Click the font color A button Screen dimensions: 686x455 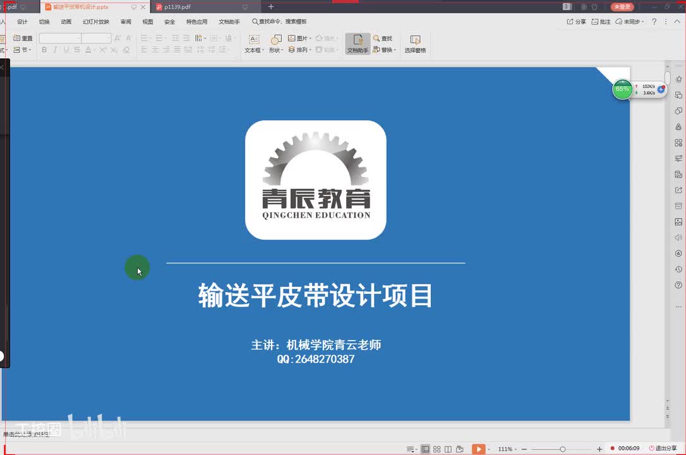[x=88, y=50]
